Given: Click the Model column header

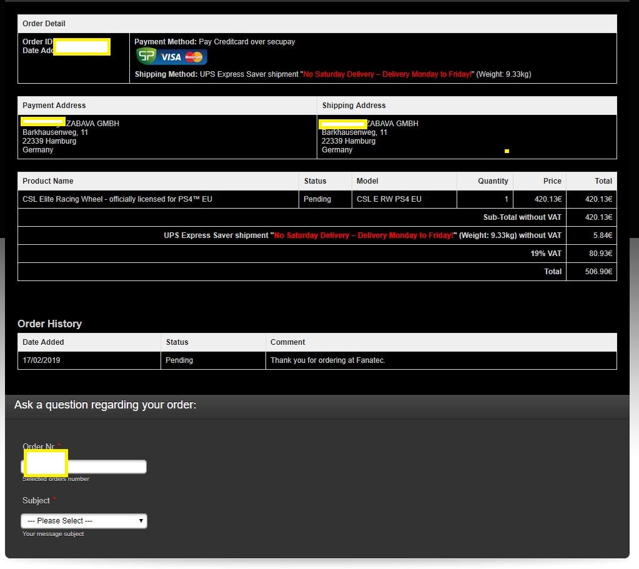Looking at the screenshot, I should pos(367,181).
